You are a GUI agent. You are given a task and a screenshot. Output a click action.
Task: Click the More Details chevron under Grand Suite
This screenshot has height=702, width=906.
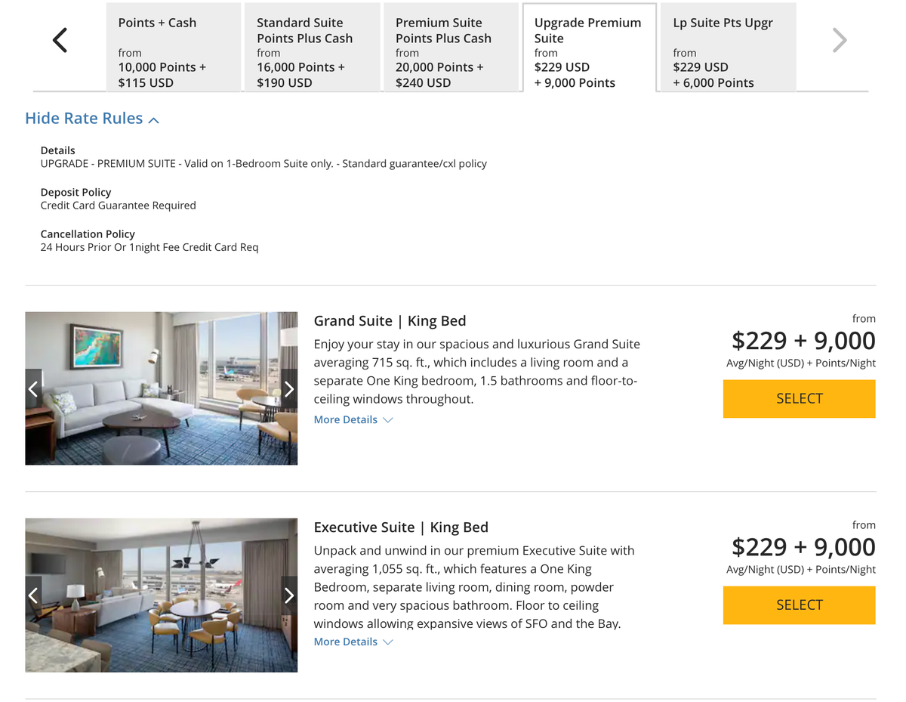[387, 419]
